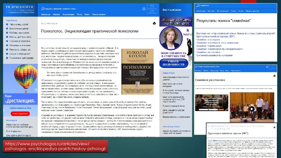This screenshot has height=158, width=281.
Task: Open article Сон и здоровье in sidebar
Action: [14, 131]
